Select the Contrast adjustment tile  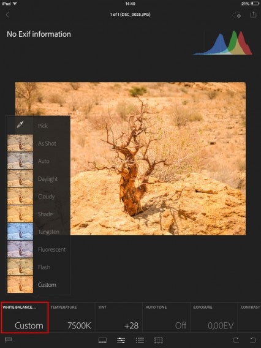pyautogui.click(x=249, y=317)
